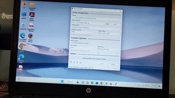The width and height of the screenshot is (175, 98).
Task: Expand advanced drive properties
Action: (81, 35)
